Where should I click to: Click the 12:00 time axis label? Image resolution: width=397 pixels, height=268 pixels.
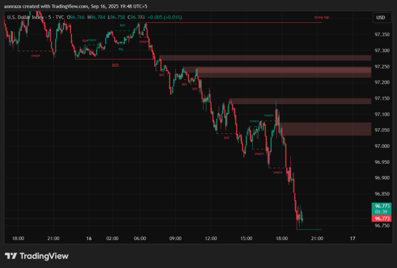click(211, 238)
